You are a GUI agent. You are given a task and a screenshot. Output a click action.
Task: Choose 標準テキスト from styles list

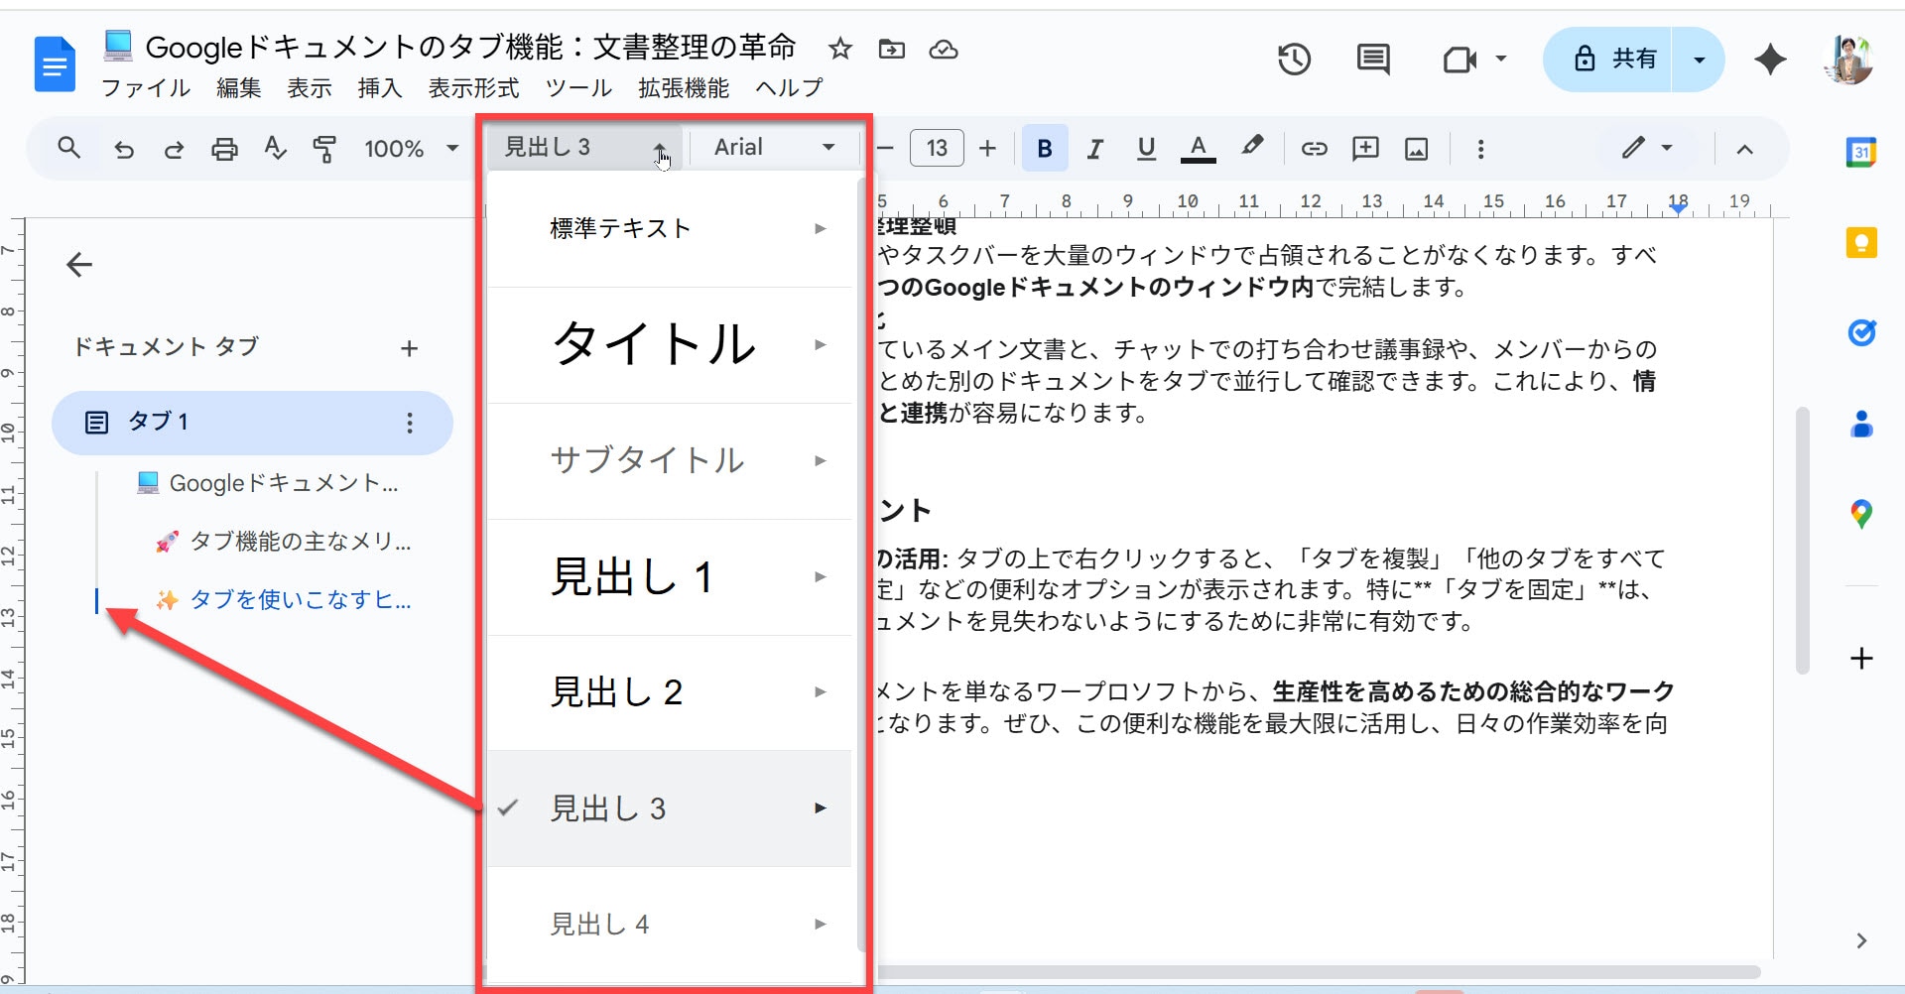coord(620,228)
